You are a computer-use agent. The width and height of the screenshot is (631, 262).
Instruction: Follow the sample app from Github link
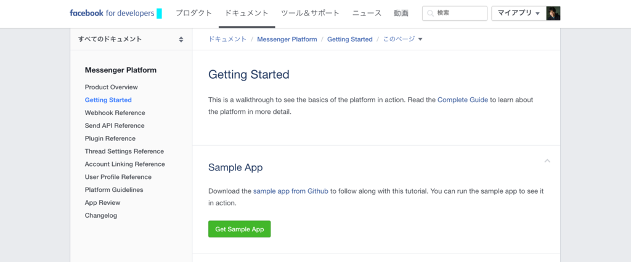[x=290, y=191]
